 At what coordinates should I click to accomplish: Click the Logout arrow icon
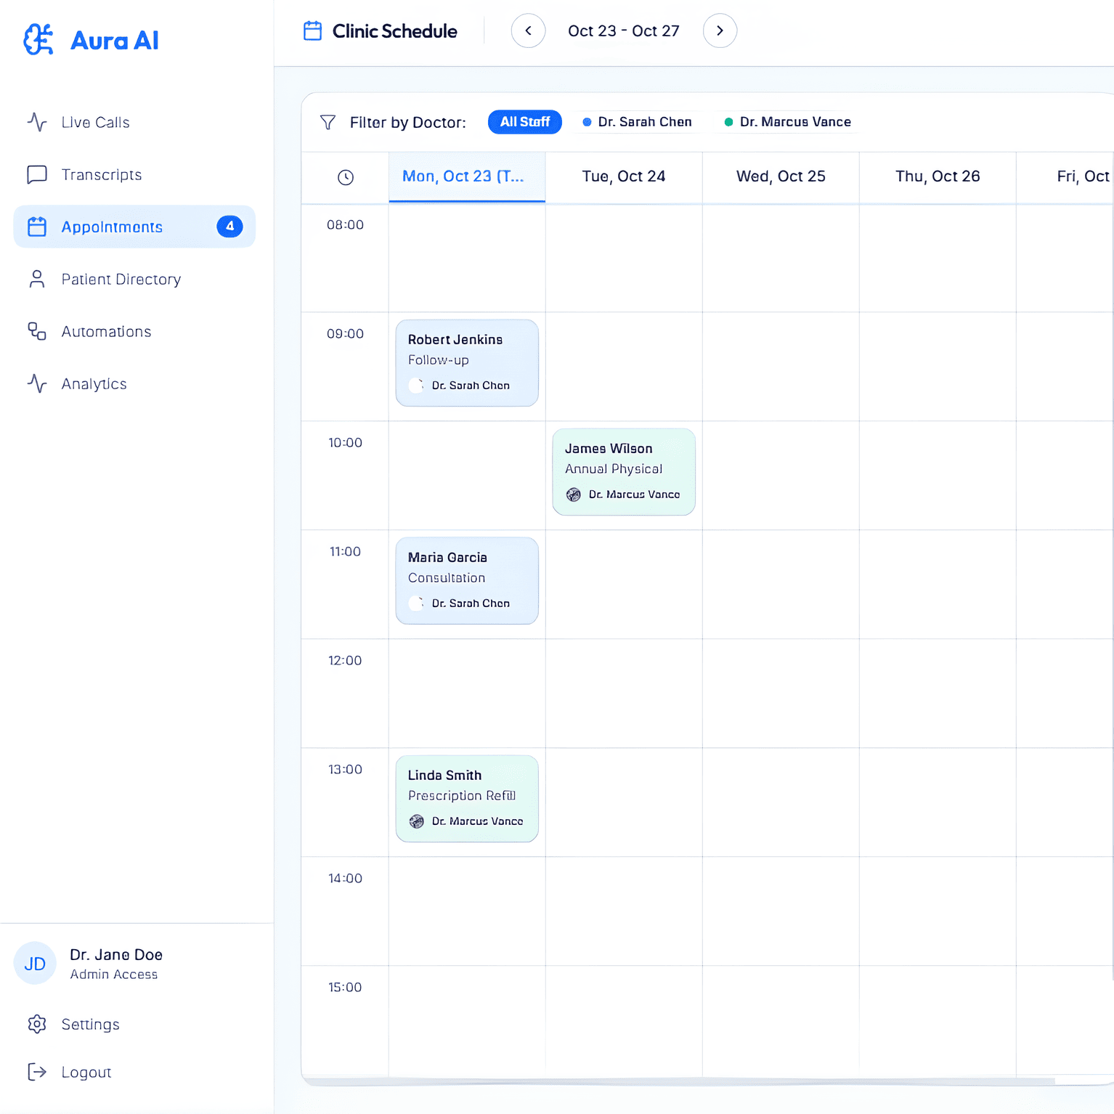click(37, 1072)
